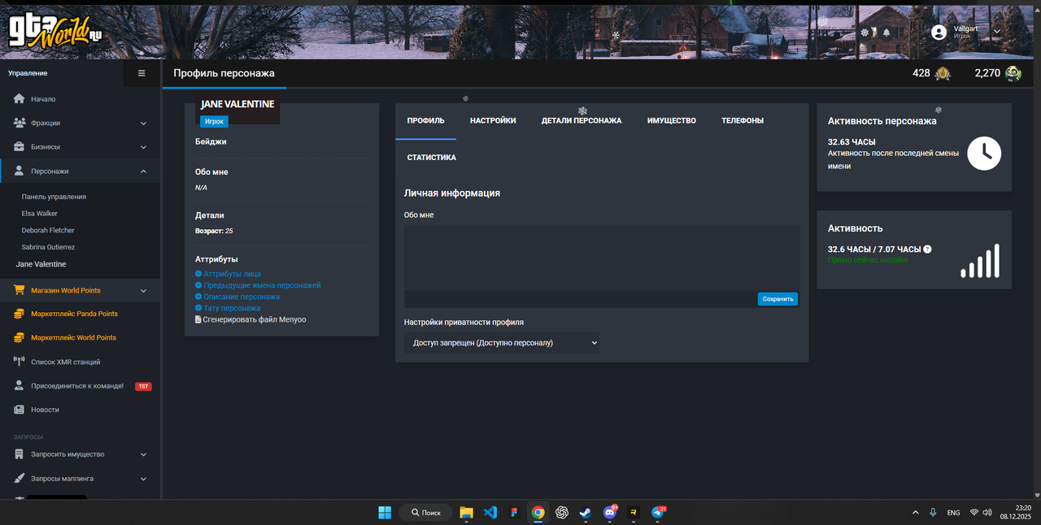Screen dimensions: 1041x525
Task: Click the coins icon beside Маркетплейс Panda Points
Action: coord(20,314)
